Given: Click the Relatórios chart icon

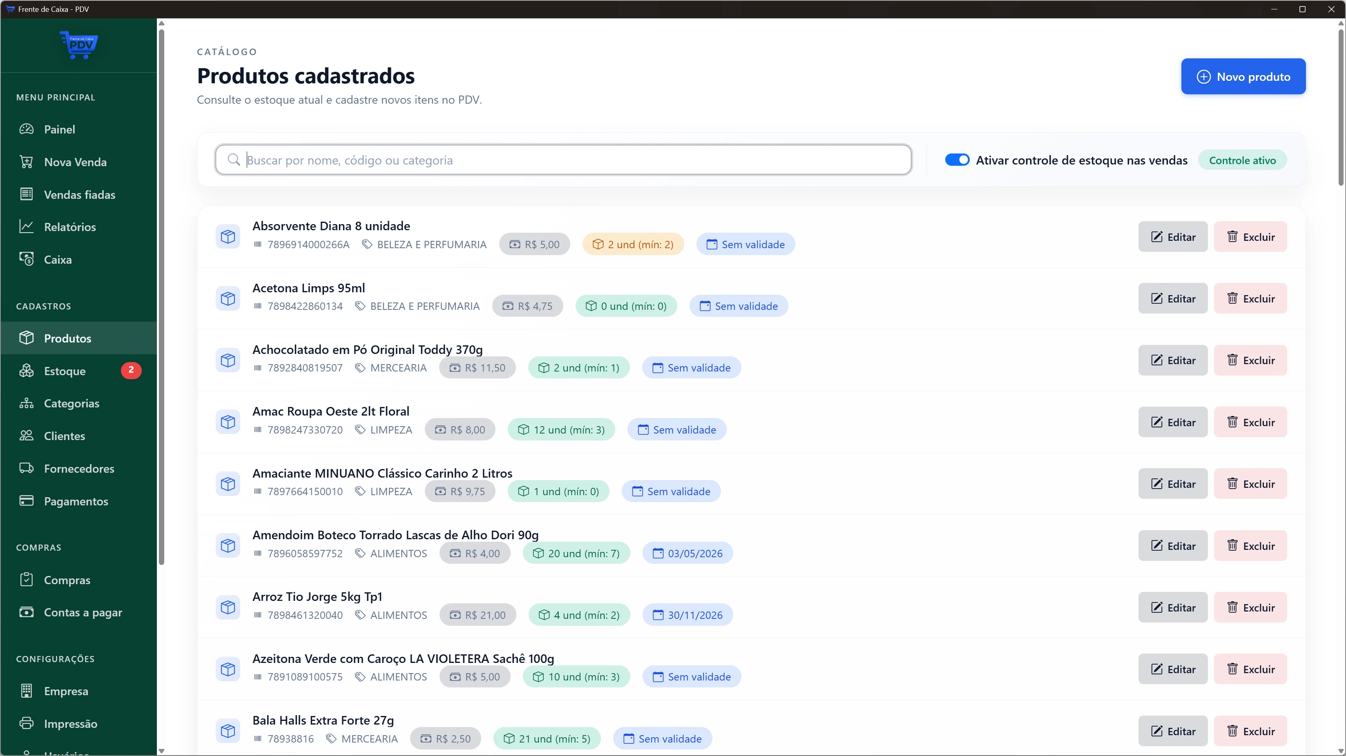Looking at the screenshot, I should pos(26,227).
